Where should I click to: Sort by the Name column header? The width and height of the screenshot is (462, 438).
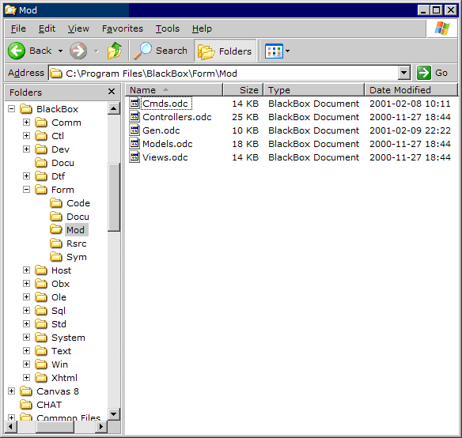[174, 90]
